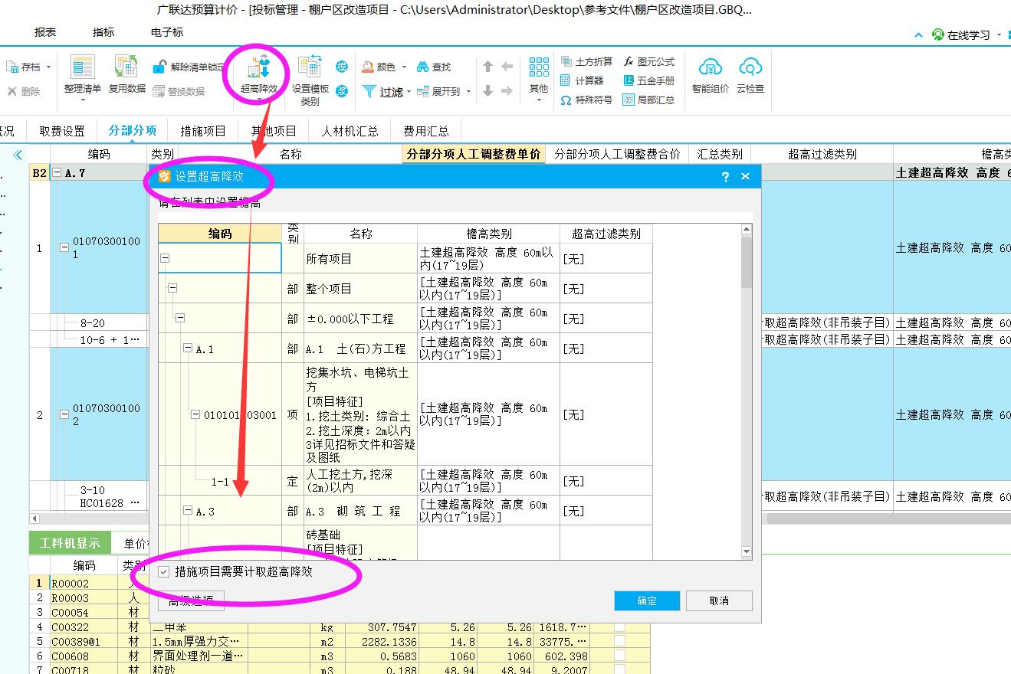Screen dimensions: 1011x674
Task: Click the 整理清单 toolbar icon
Action: coord(82,67)
